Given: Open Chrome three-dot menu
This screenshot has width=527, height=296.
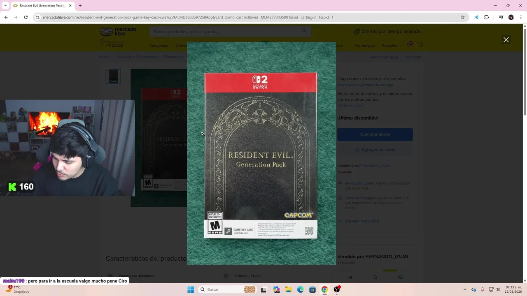Looking at the screenshot, I should point(521,17).
